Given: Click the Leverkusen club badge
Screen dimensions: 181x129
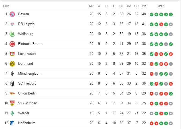Looking at the screenshot, I should 12,54.
